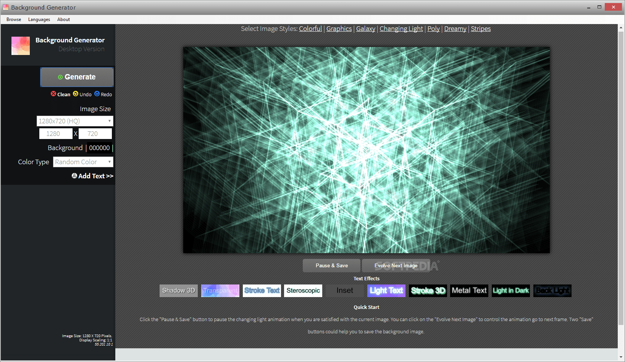Click the Undo yellow arrow icon
Viewport: 625px width, 362px height.
(x=76, y=94)
